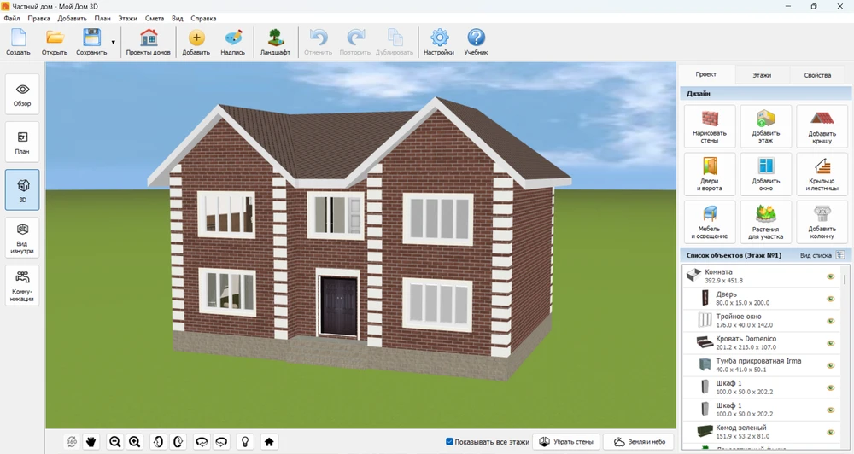Open the Этажи tab in right panel

[761, 75]
